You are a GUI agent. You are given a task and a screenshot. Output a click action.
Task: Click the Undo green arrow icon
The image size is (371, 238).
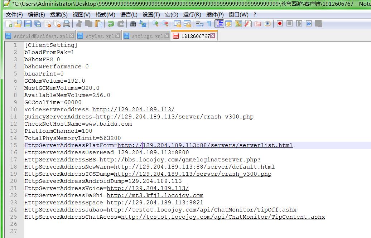point(111,24)
